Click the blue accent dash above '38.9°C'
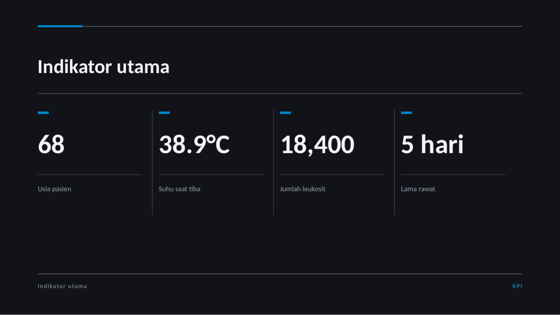This screenshot has width=560, height=315. (164, 113)
